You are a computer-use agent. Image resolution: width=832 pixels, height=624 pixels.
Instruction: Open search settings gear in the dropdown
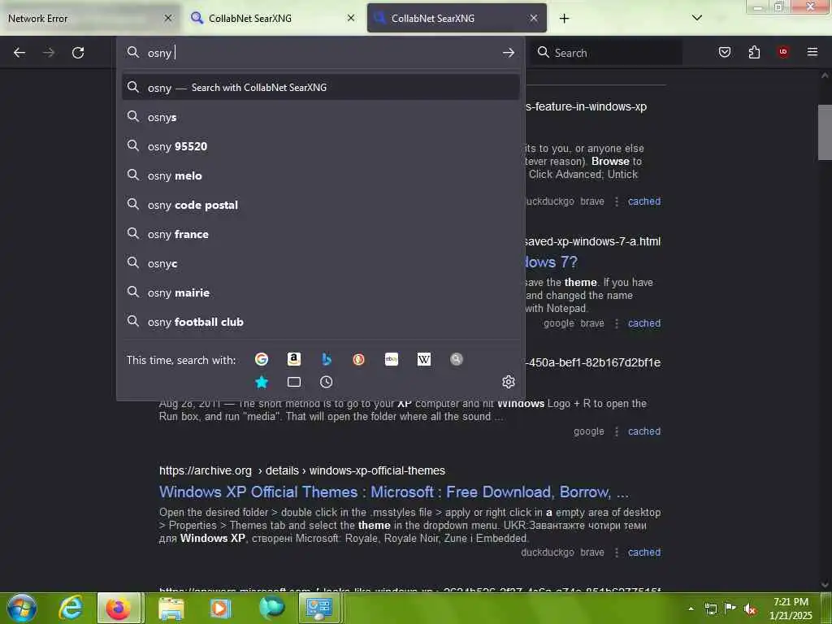point(509,382)
